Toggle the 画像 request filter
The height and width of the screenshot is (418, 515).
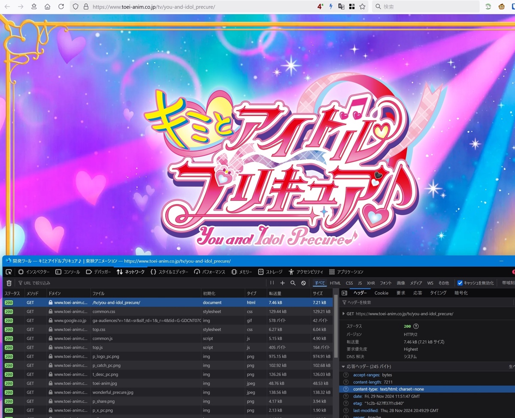pos(401,283)
